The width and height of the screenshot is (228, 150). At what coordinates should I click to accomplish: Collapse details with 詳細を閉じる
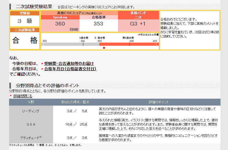point(23,96)
